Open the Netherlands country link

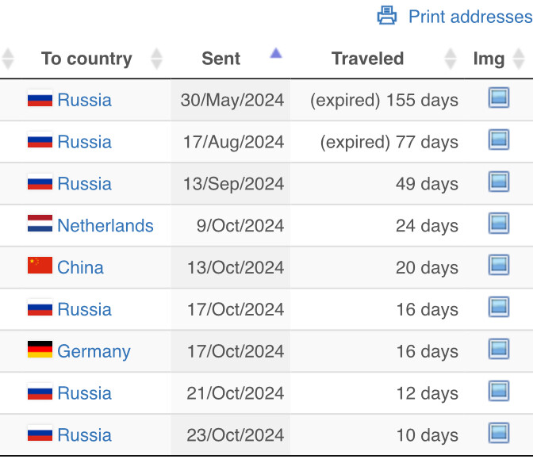pyautogui.click(x=105, y=226)
